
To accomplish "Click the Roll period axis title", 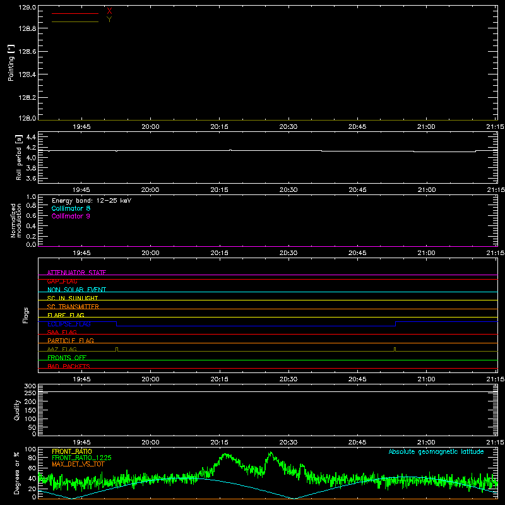I will [19, 157].
